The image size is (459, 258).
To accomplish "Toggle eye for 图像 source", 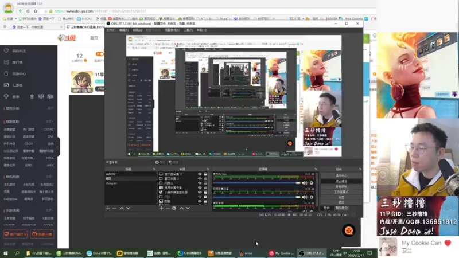I will point(200,201).
